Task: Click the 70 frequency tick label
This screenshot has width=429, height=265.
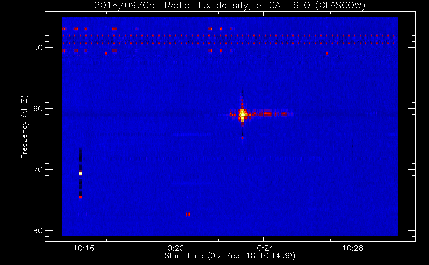Action: (x=38, y=170)
